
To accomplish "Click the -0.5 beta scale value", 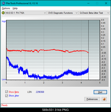I will coord(103,80).
